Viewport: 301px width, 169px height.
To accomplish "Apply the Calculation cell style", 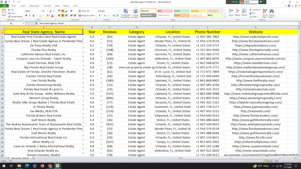I will click(x=215, y=11).
